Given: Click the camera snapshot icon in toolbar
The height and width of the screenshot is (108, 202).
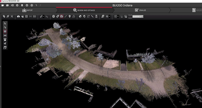Looking at the screenshot, I should coord(18,16).
